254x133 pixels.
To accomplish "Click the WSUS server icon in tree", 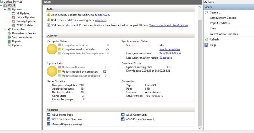I will pos(5,5).
